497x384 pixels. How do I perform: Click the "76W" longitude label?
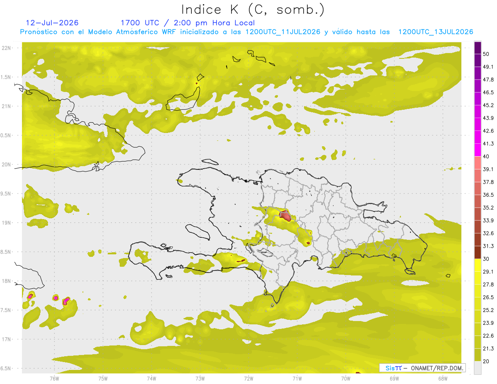click(54, 378)
